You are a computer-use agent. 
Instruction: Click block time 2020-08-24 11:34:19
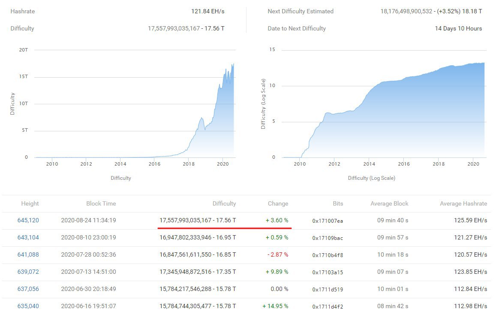coord(89,220)
